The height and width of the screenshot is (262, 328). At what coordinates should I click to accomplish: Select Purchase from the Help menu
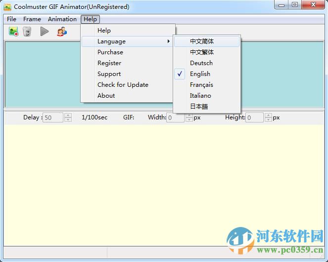(x=128, y=52)
